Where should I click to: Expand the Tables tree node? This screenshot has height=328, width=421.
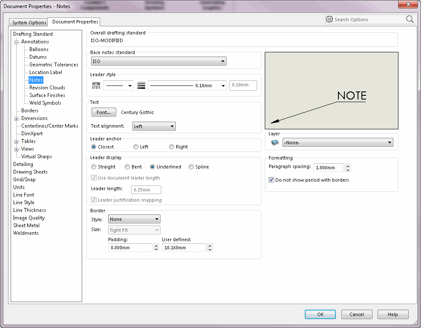point(16,142)
